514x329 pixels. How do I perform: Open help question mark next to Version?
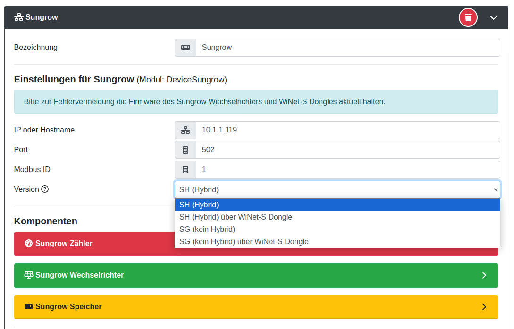click(45, 189)
